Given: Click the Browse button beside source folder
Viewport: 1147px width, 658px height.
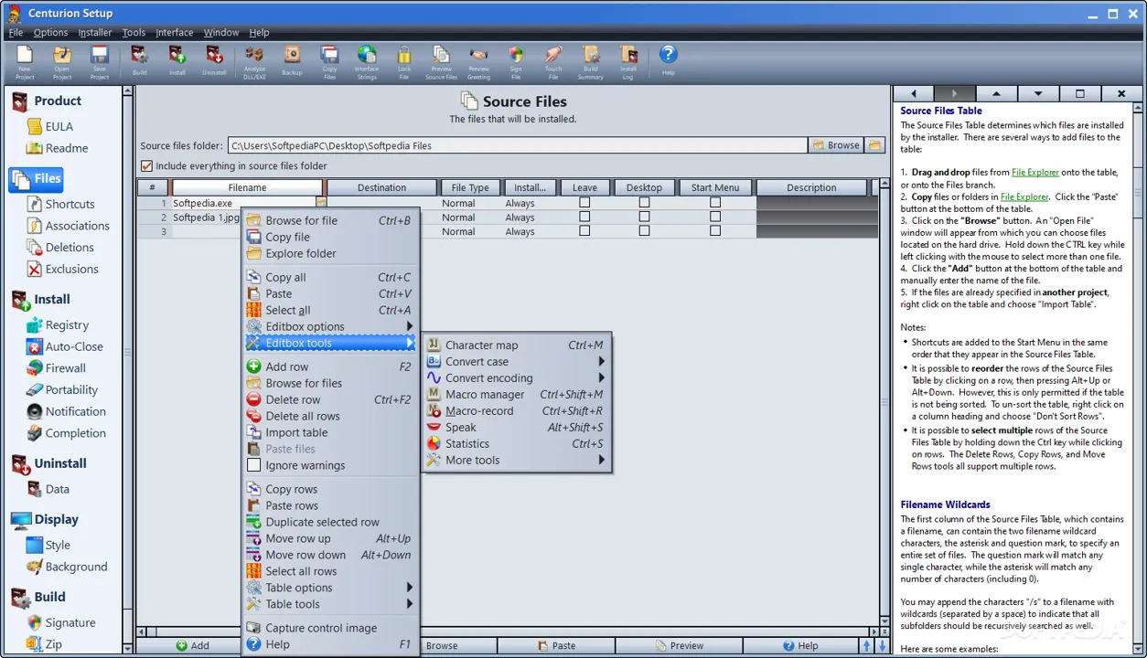Looking at the screenshot, I should [x=835, y=145].
